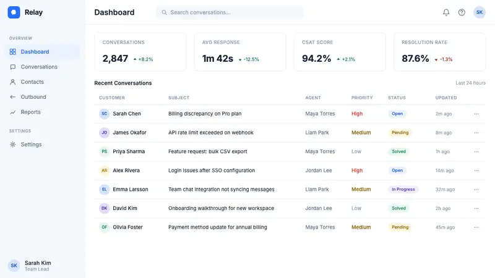
Task: Click the SC avatar for Sarah Chen
Action: tap(104, 114)
